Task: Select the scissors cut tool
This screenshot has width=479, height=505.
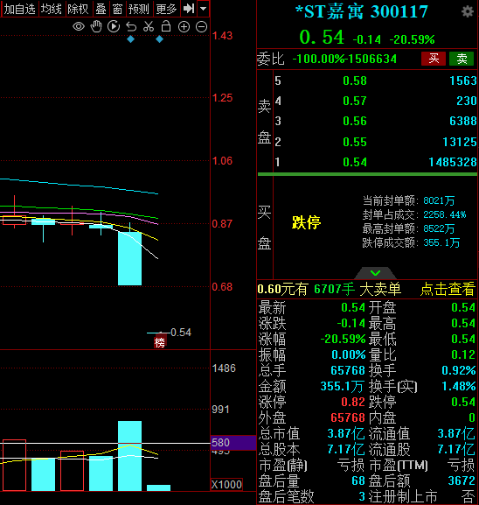Action: [149, 26]
